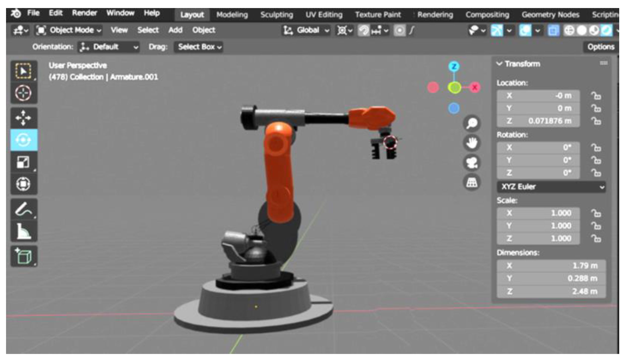Activate the Move tool
Image resolution: width=625 pixels, height=360 pixels.
click(x=23, y=118)
